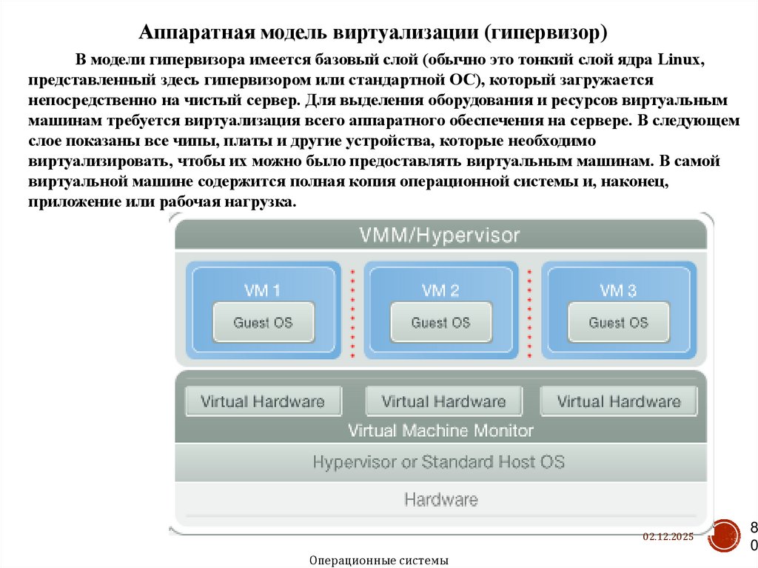Image resolution: width=758 pixels, height=568 pixels.
Task: Click the VM 2 label
Action: (x=440, y=290)
